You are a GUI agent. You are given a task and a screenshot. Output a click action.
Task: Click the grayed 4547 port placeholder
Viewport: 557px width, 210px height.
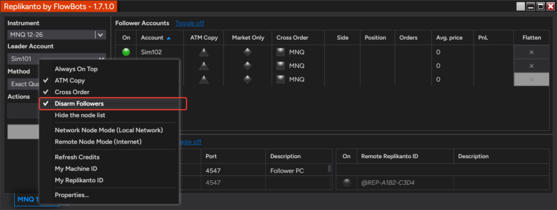233,183
